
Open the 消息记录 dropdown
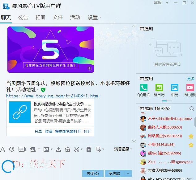[x=123, y=149]
